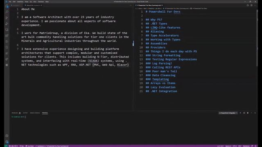Open the Extensions view
This screenshot has height=147, width=262.
[7, 36]
